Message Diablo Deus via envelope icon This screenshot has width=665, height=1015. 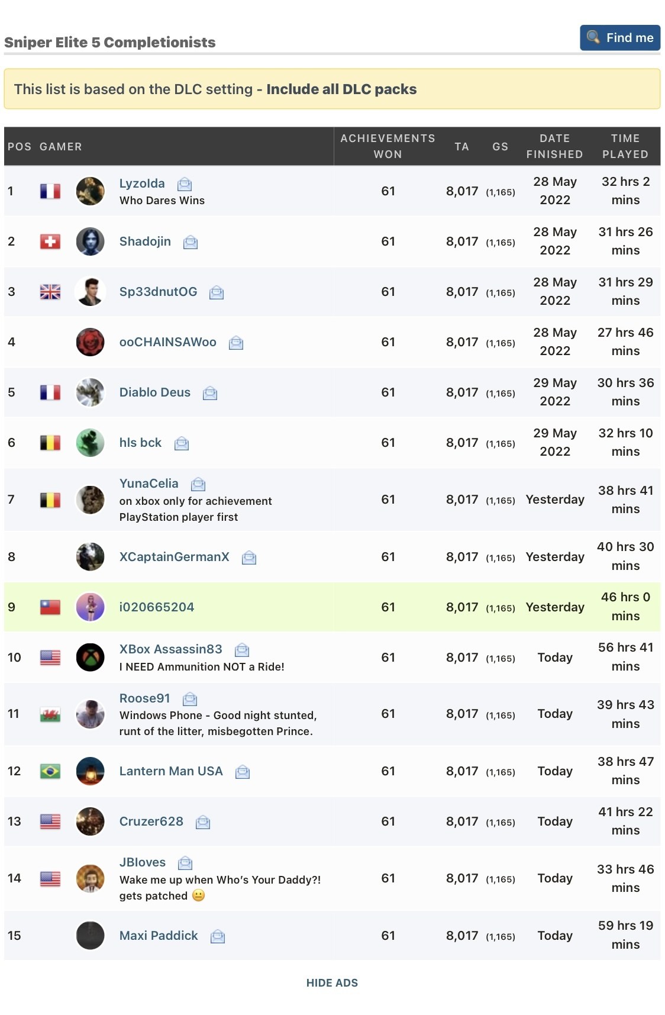pyautogui.click(x=210, y=393)
